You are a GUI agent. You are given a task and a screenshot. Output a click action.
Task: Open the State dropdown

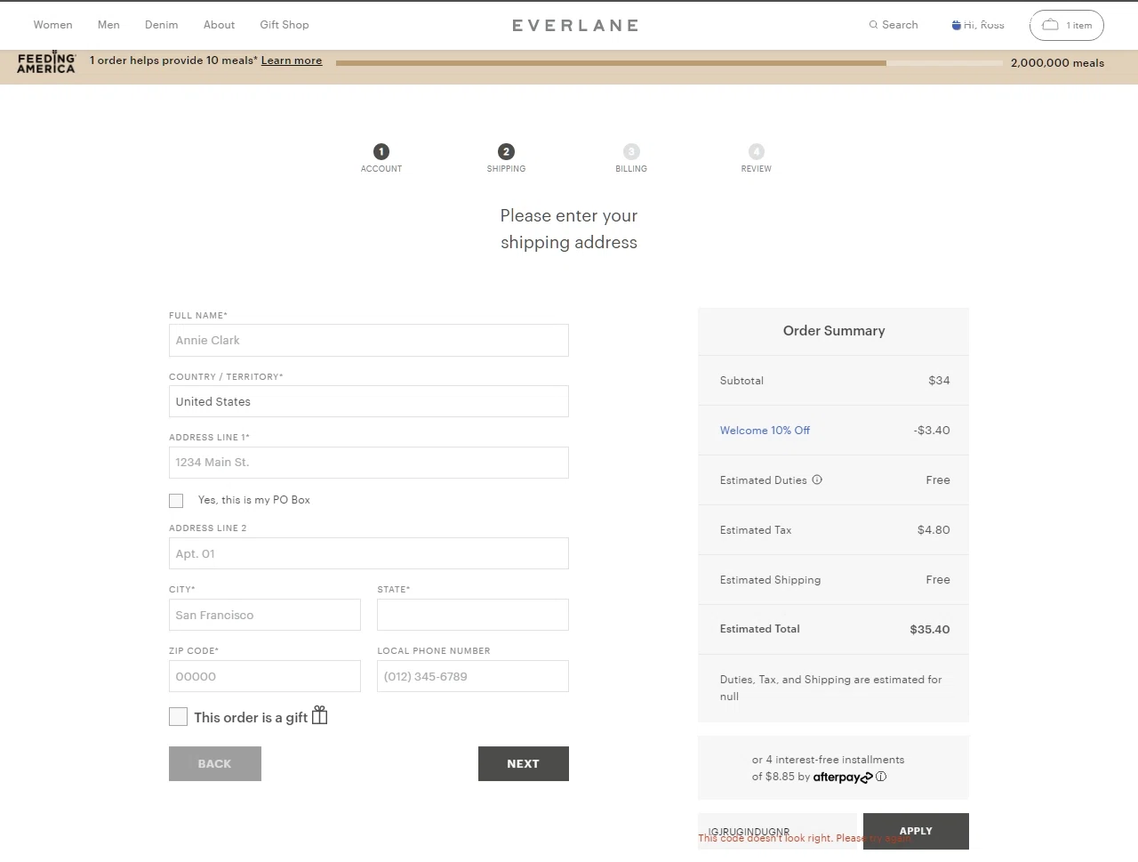tap(473, 615)
